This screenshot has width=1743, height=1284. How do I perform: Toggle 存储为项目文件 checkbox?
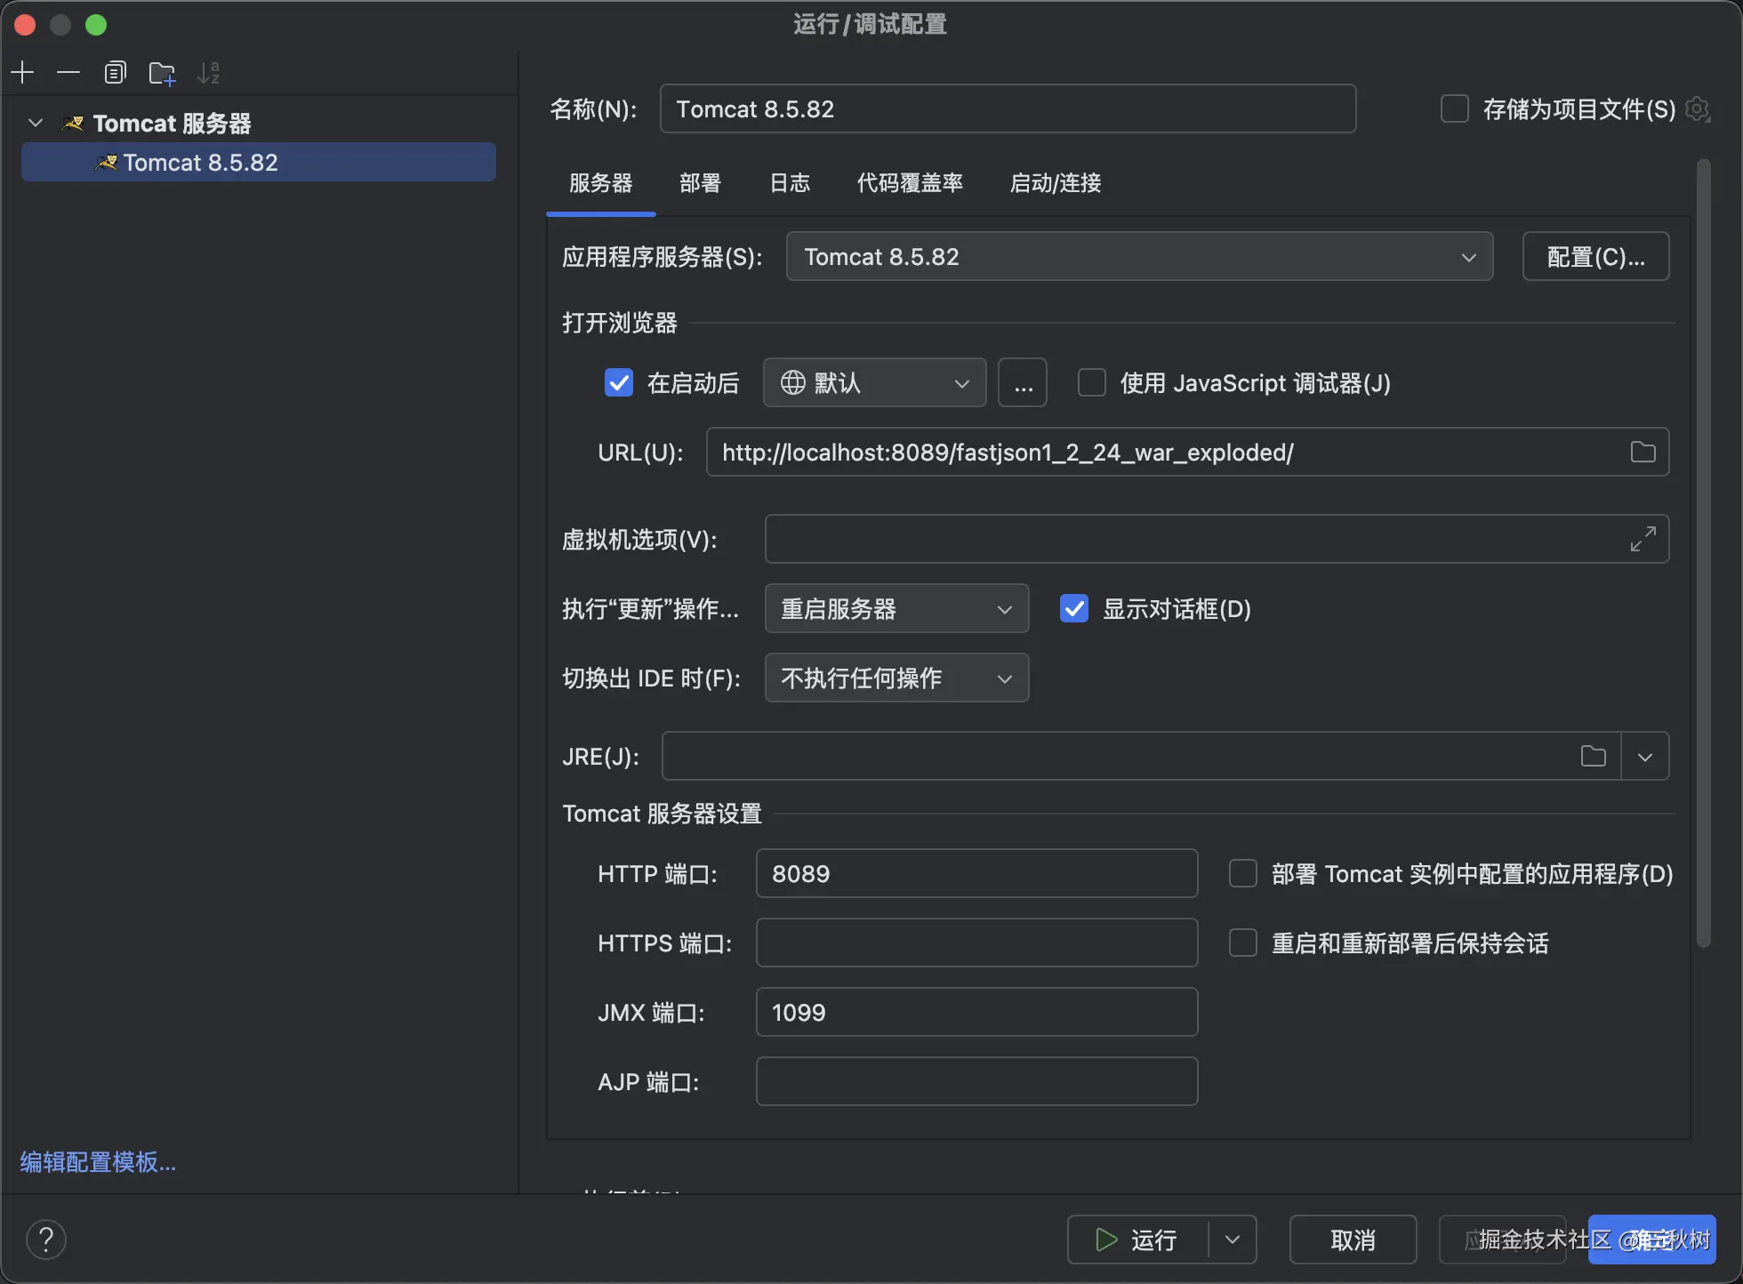click(1455, 109)
